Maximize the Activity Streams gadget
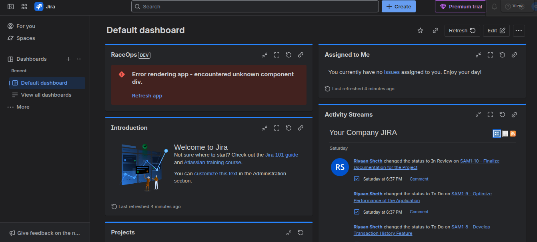Image resolution: width=537 pixels, height=242 pixels. pos(490,115)
